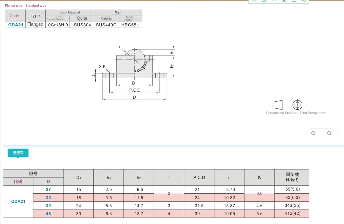The width and height of the screenshot is (344, 224).
Task: Click the rightmost icon in top toolbar
Action: pyautogui.click(x=304, y=1)
